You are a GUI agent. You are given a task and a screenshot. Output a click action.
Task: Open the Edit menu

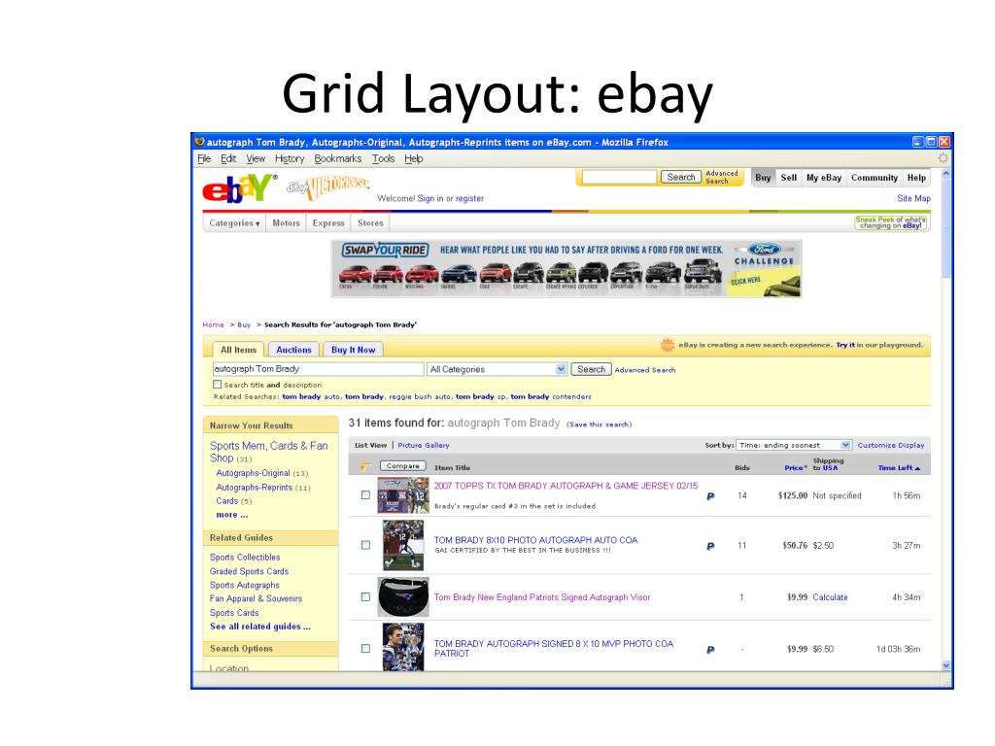228,158
